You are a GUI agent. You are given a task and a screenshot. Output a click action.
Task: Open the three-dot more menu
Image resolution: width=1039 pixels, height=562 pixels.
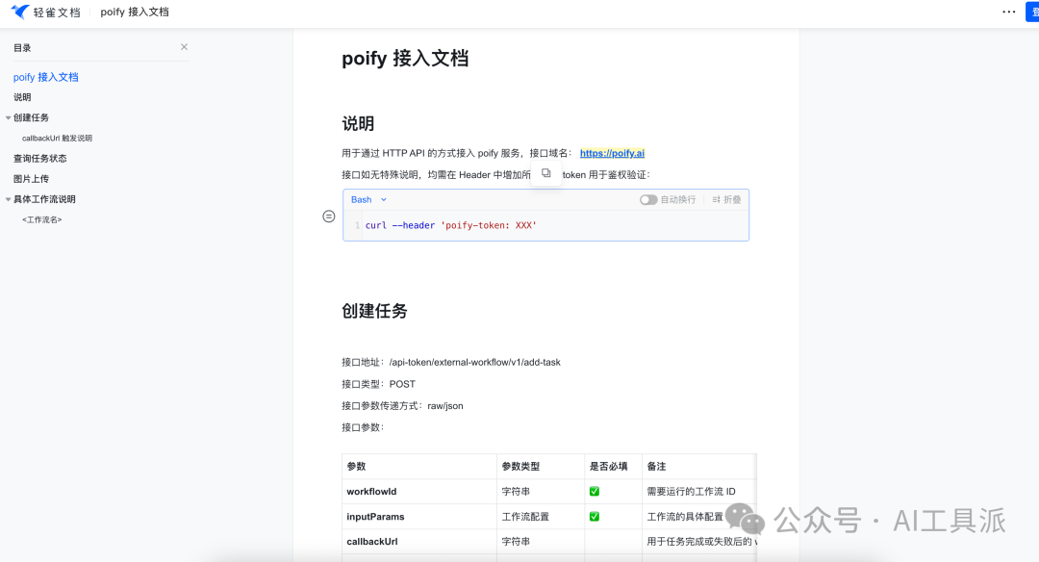(x=1008, y=12)
